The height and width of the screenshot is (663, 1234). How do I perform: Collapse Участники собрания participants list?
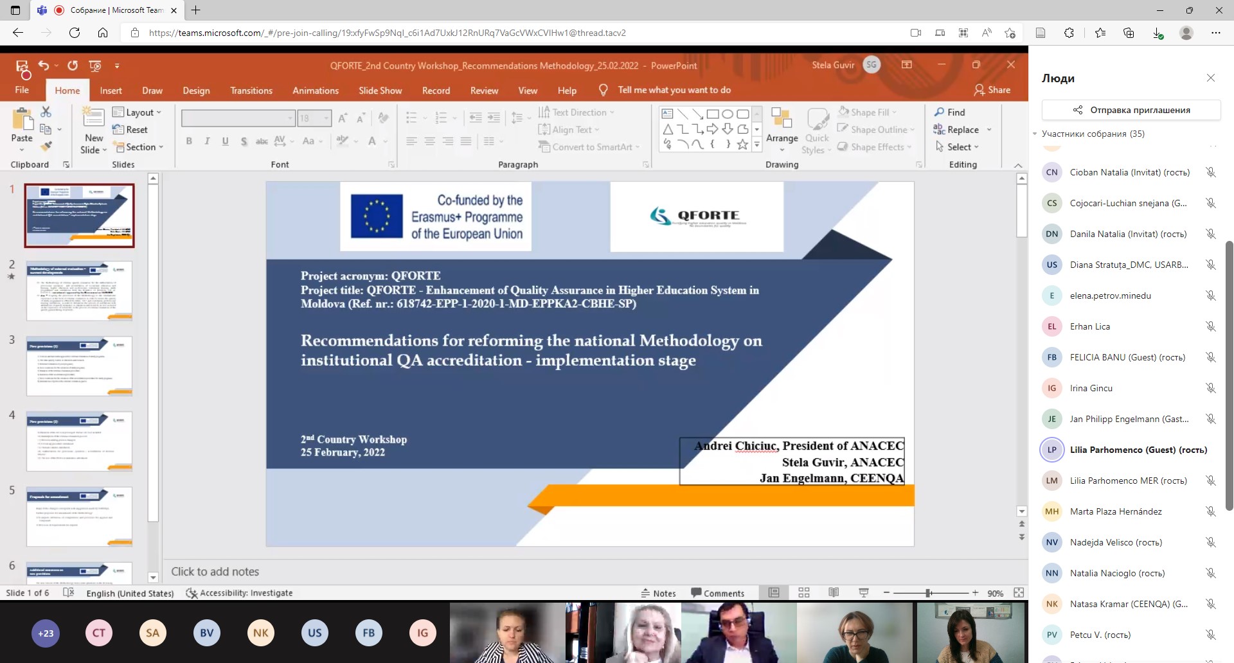pos(1035,134)
